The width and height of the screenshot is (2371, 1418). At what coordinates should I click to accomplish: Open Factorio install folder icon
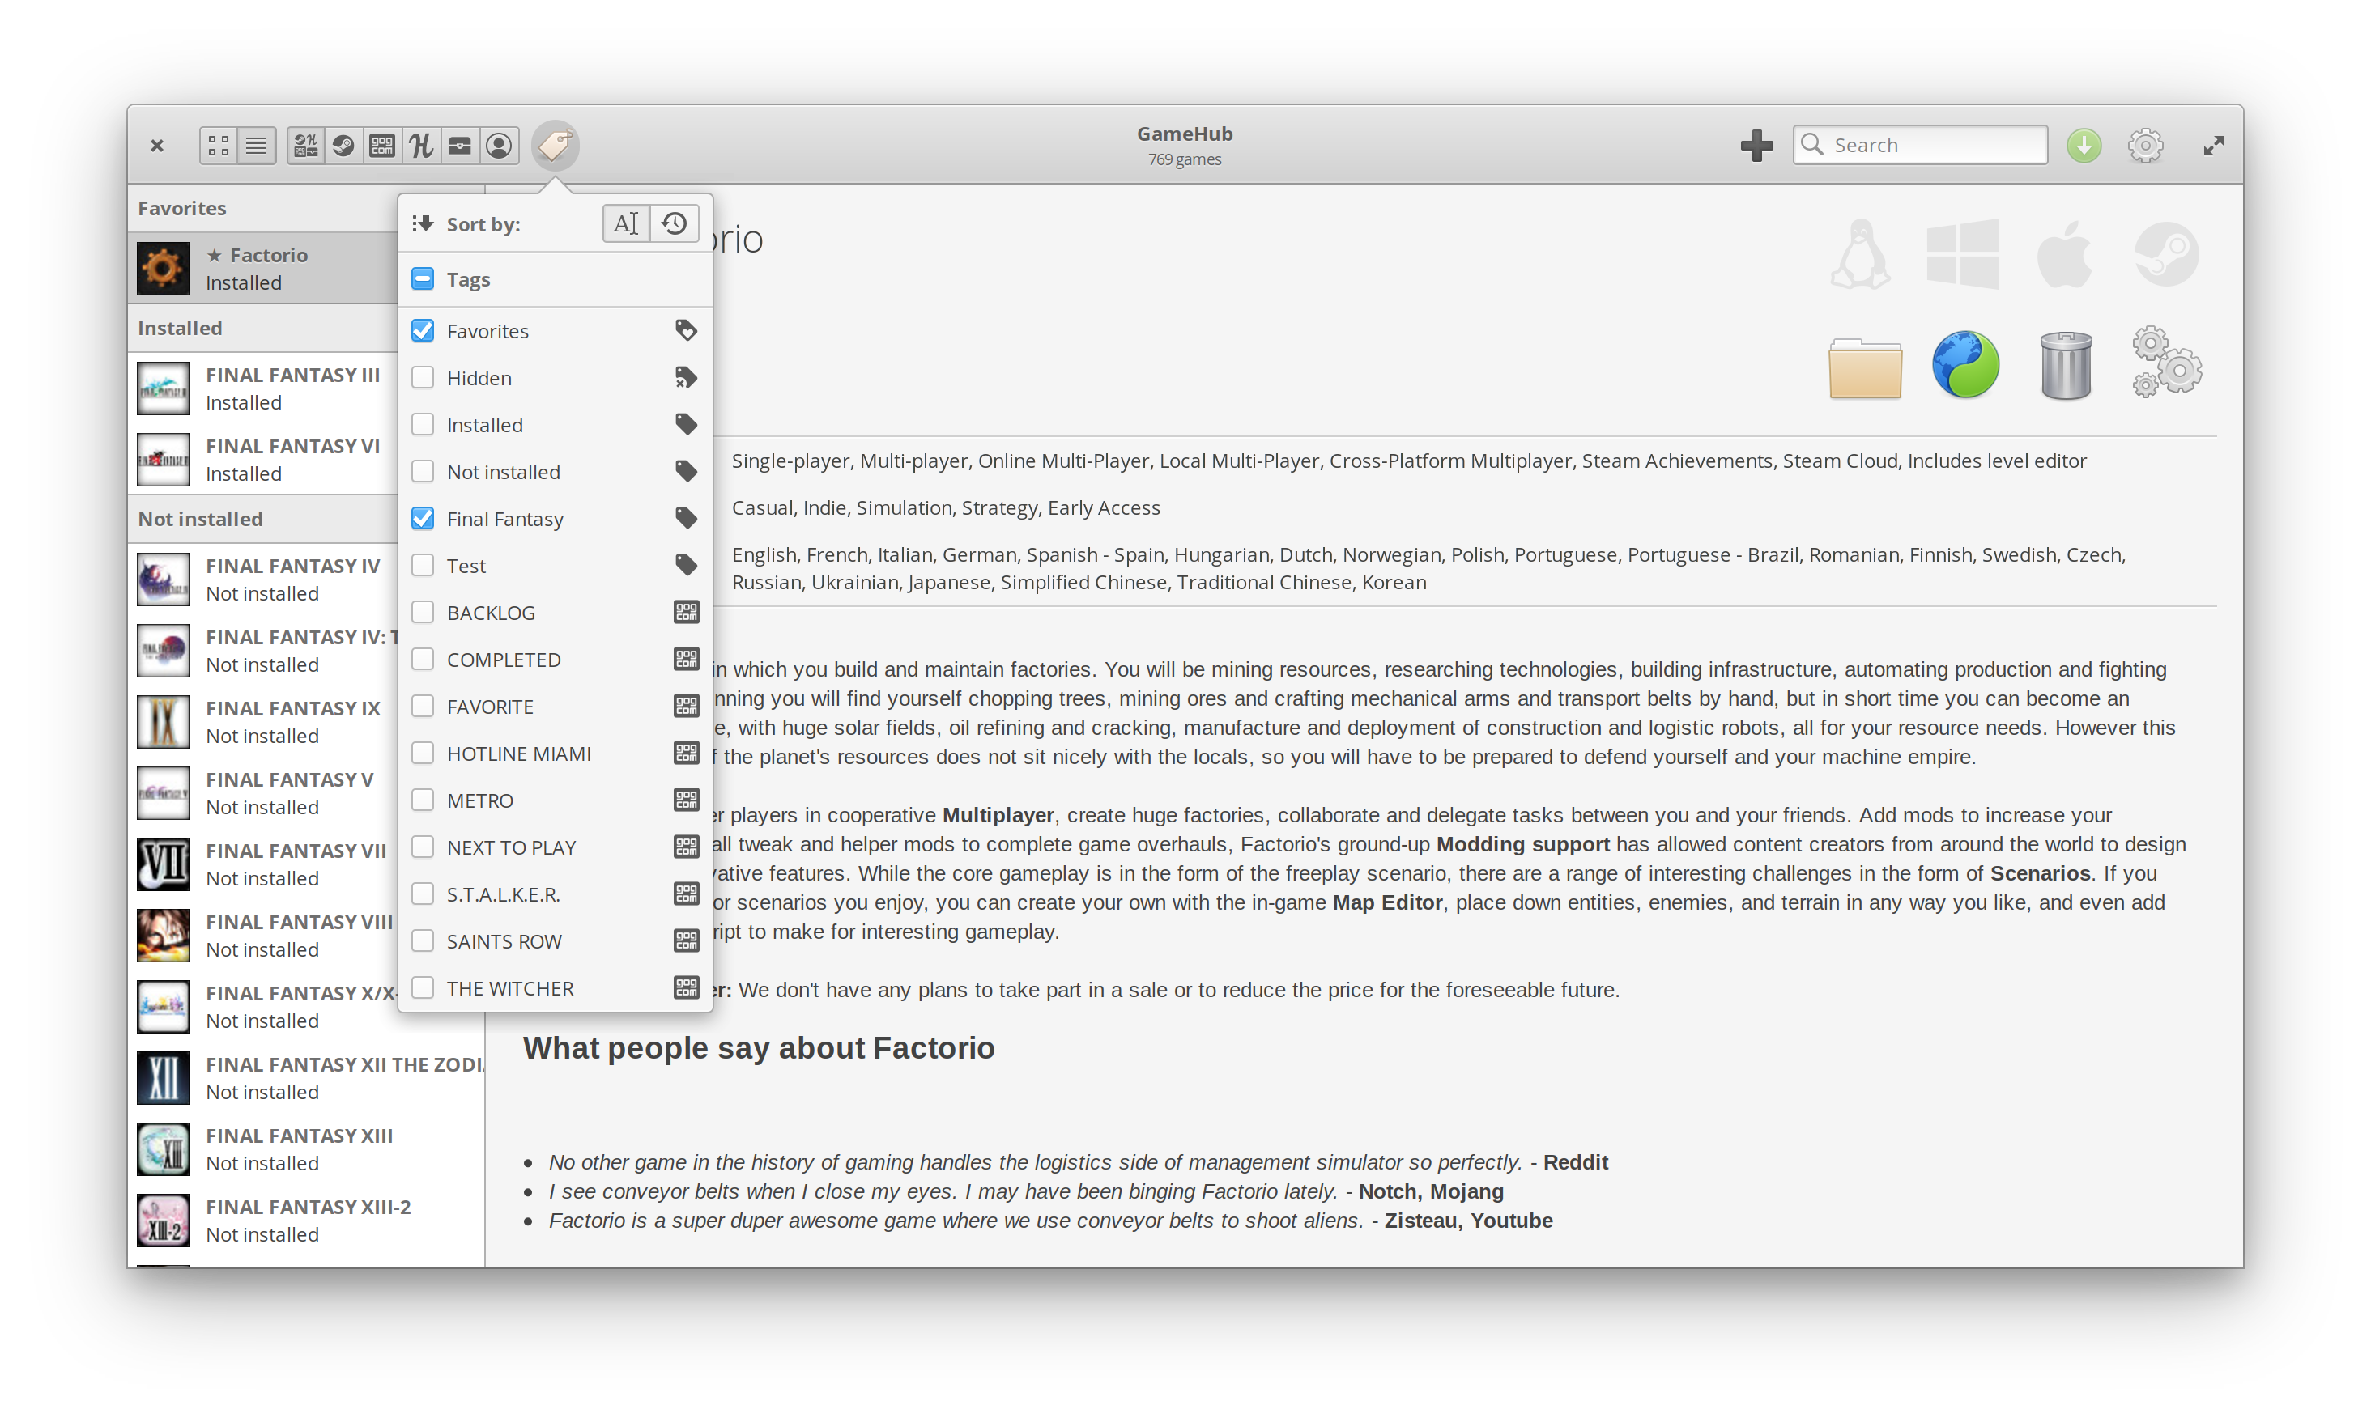tap(1864, 367)
